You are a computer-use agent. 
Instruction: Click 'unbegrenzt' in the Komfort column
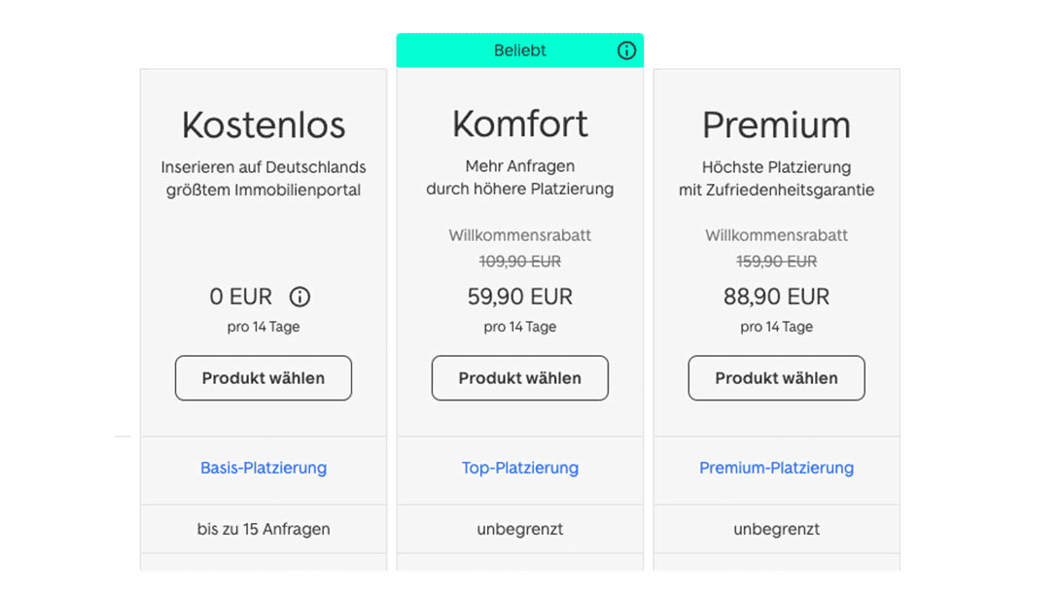[x=520, y=530]
